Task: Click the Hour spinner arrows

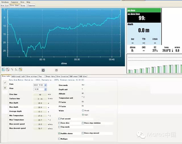Action: 45,89
